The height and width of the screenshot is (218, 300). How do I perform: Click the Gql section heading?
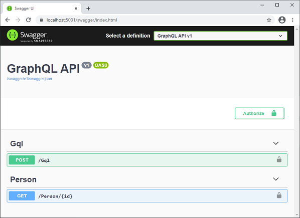(x=17, y=144)
